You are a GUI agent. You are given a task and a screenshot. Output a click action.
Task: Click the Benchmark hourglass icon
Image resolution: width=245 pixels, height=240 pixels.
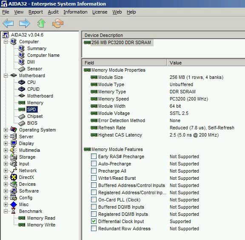pyautogui.click(x=14, y=211)
